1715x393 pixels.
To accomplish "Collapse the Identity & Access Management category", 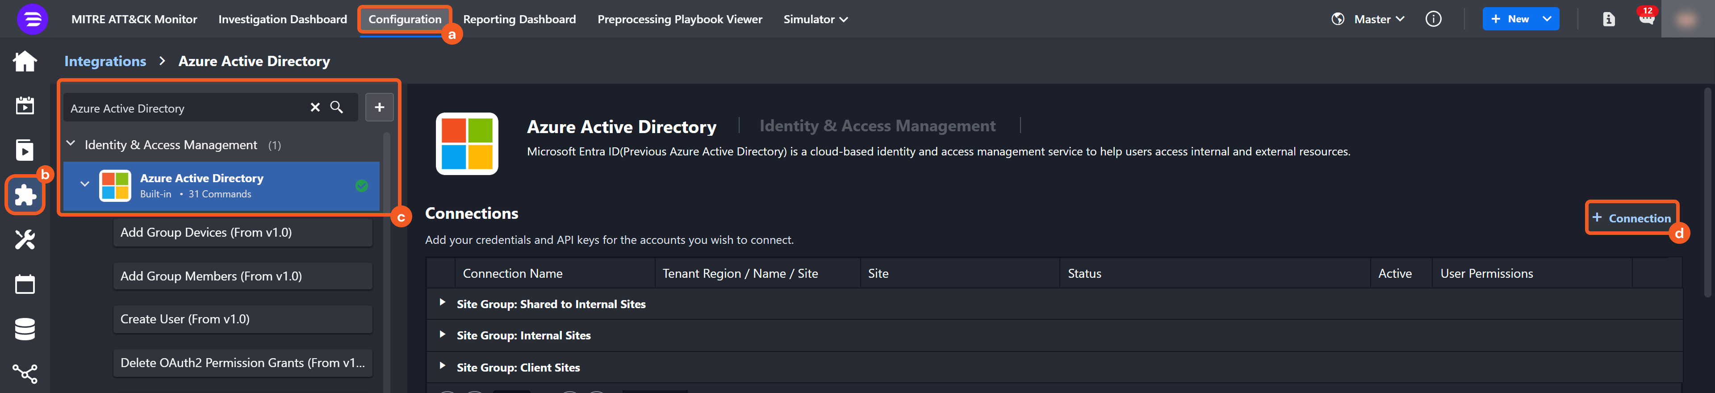I will [x=71, y=144].
